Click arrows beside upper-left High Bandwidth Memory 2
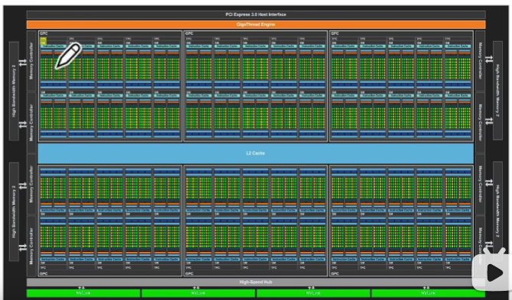The height and width of the screenshot is (300, 512). coord(23,63)
